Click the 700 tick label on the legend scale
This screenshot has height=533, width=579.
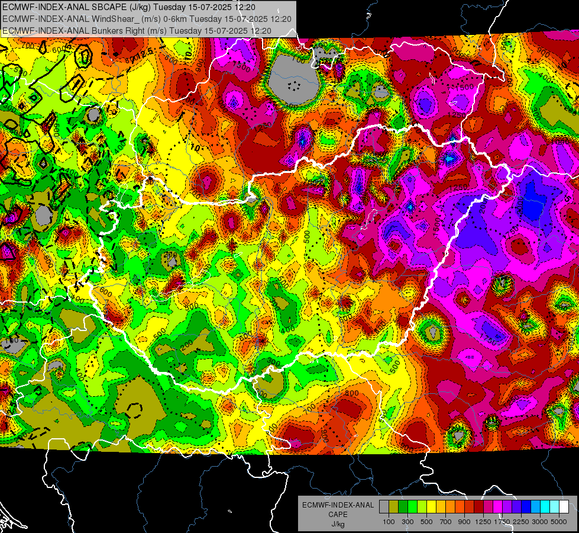pos(446,522)
